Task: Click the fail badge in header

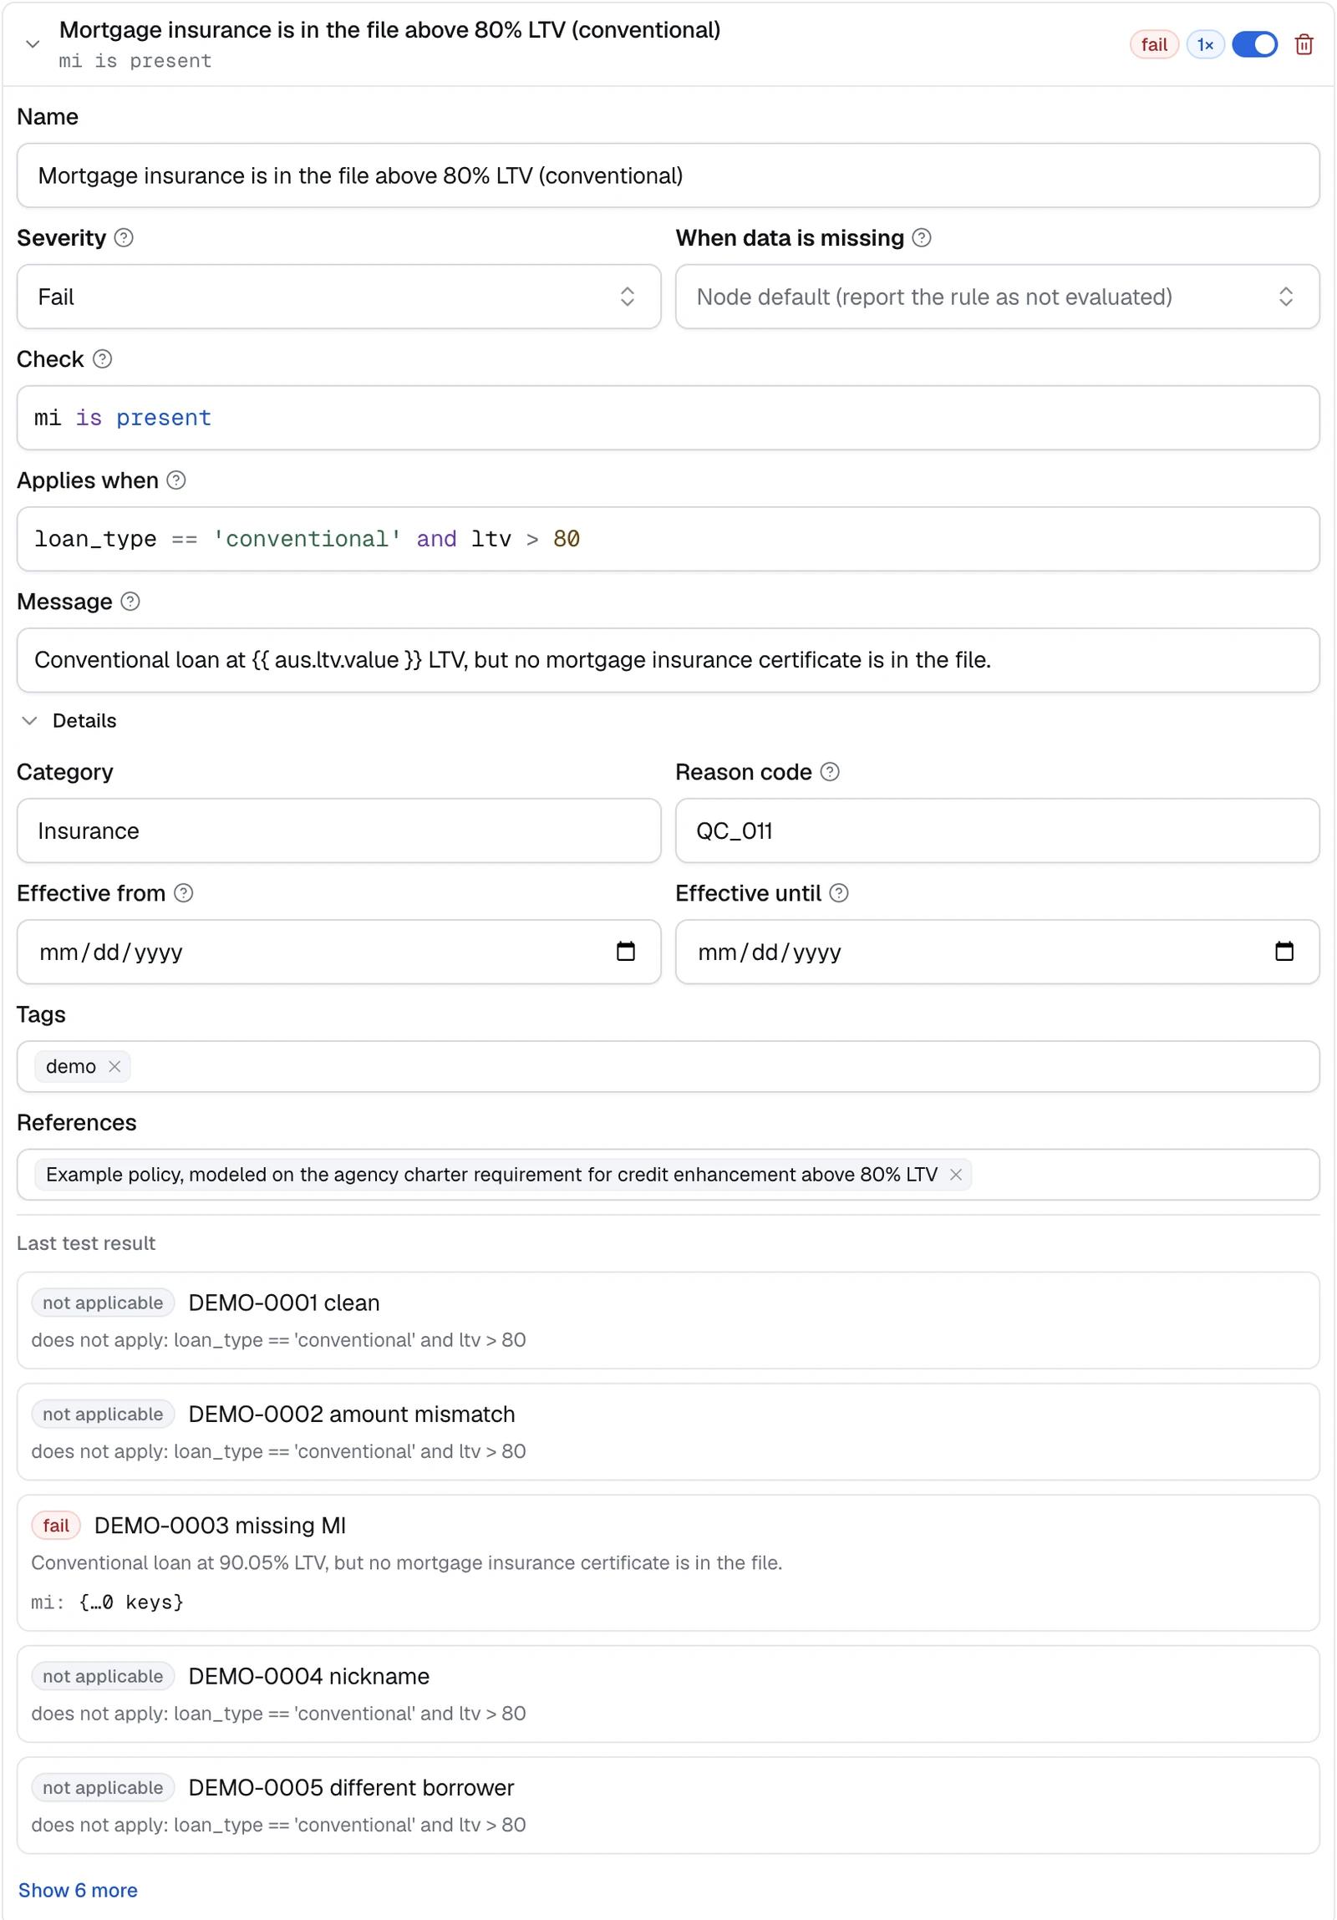Action: point(1154,44)
